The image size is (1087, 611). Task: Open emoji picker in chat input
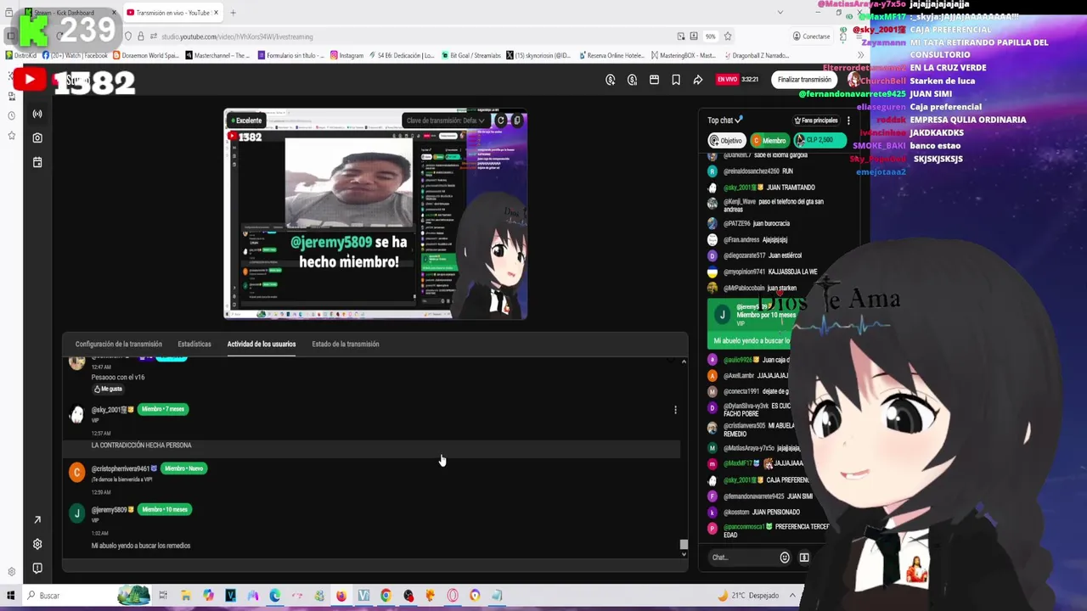[x=785, y=558]
